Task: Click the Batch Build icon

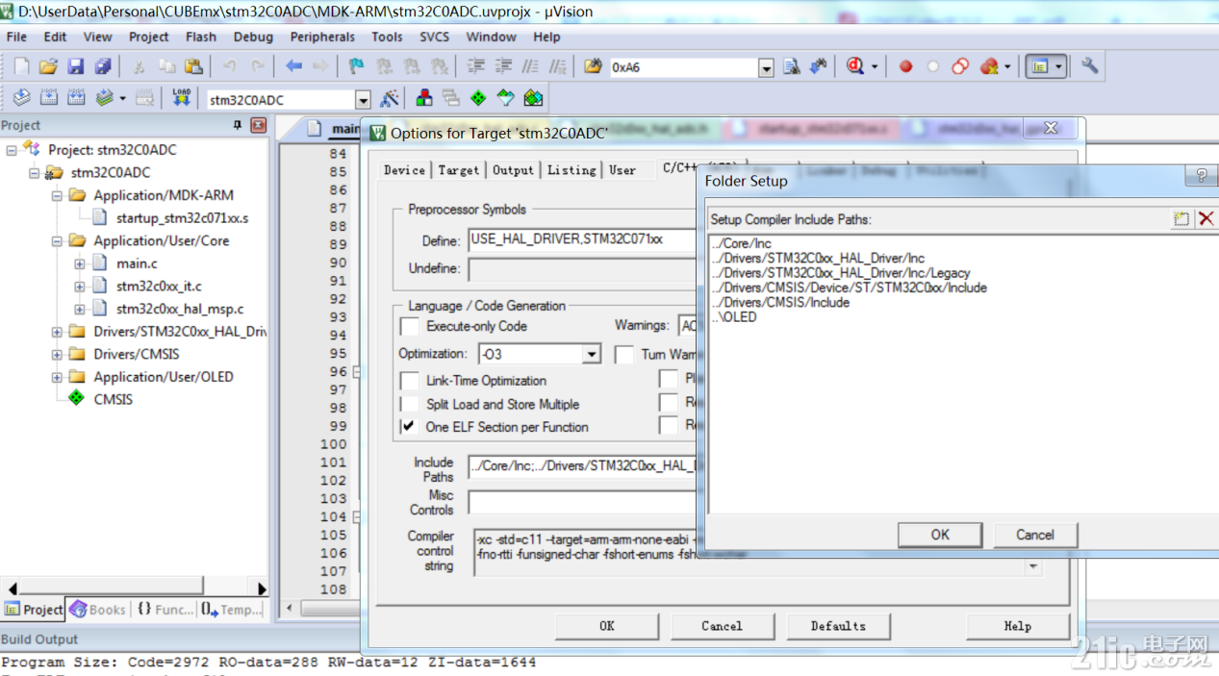Action: [104, 98]
